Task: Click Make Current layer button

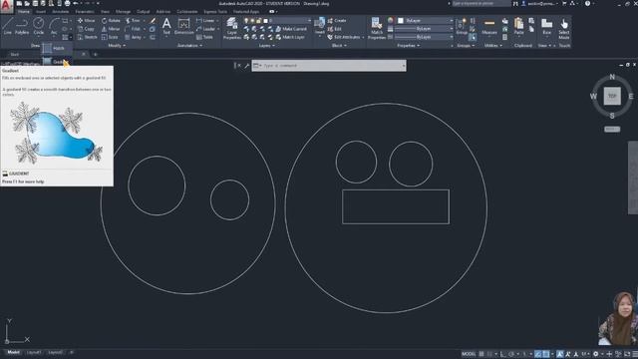Action: coord(291,29)
